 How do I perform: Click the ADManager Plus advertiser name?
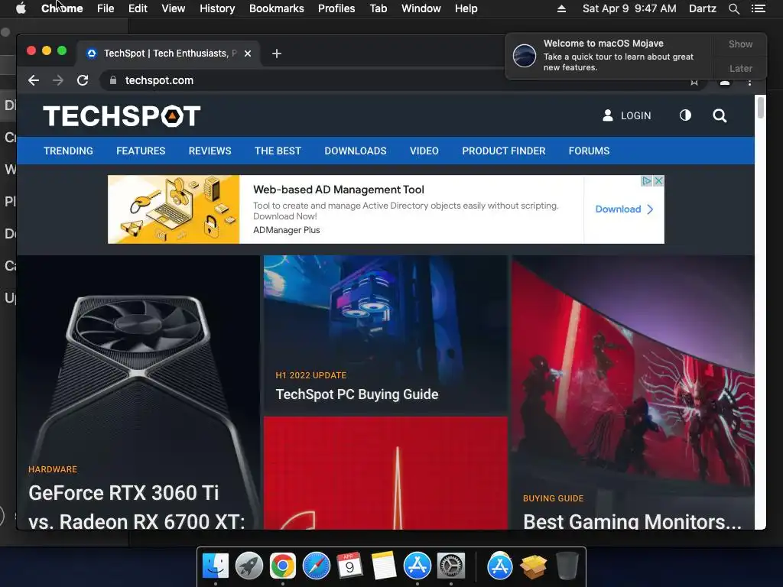[x=287, y=230]
